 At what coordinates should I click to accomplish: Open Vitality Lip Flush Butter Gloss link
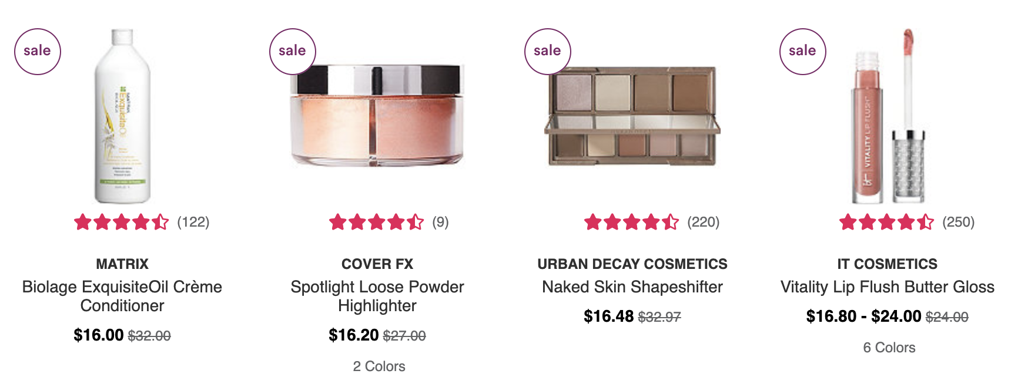point(888,287)
